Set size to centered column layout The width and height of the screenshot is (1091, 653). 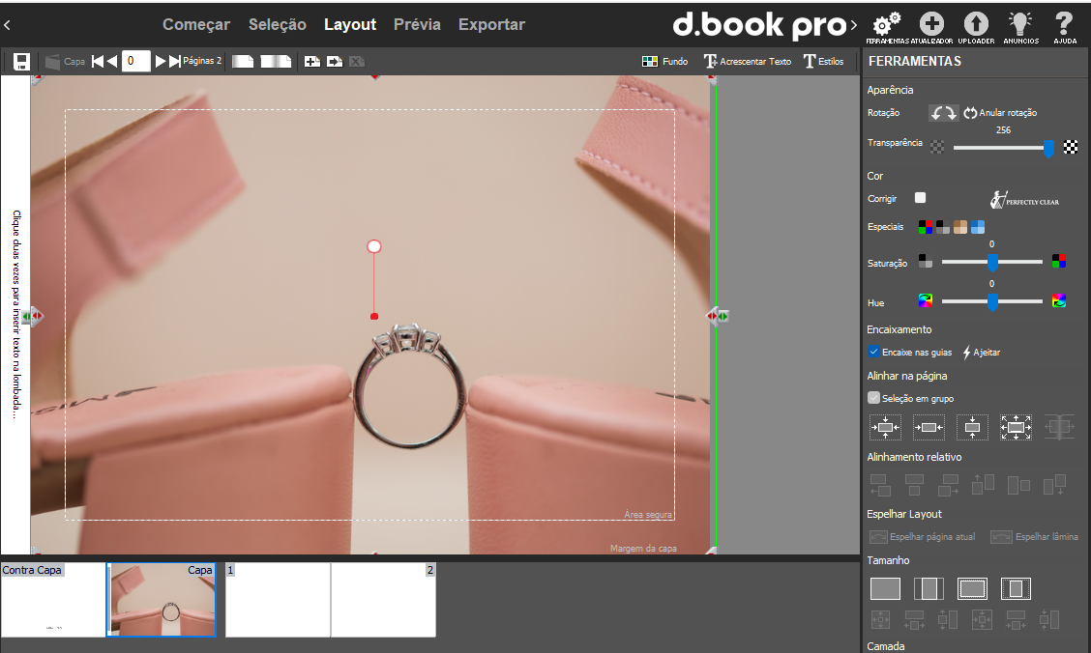(x=929, y=589)
